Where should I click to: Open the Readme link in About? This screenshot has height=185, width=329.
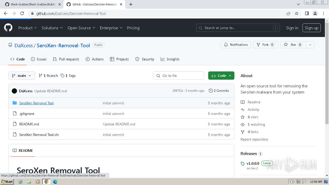(251, 102)
